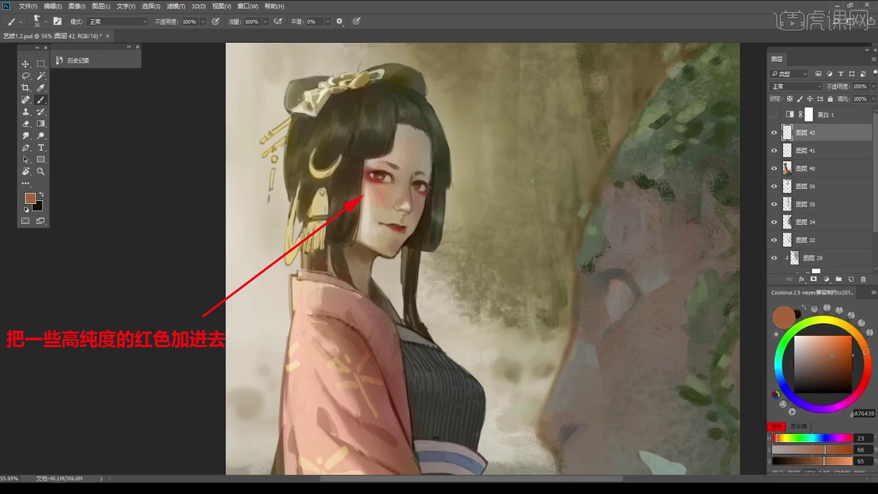Select the Crop tool
878x494 pixels.
coord(26,88)
